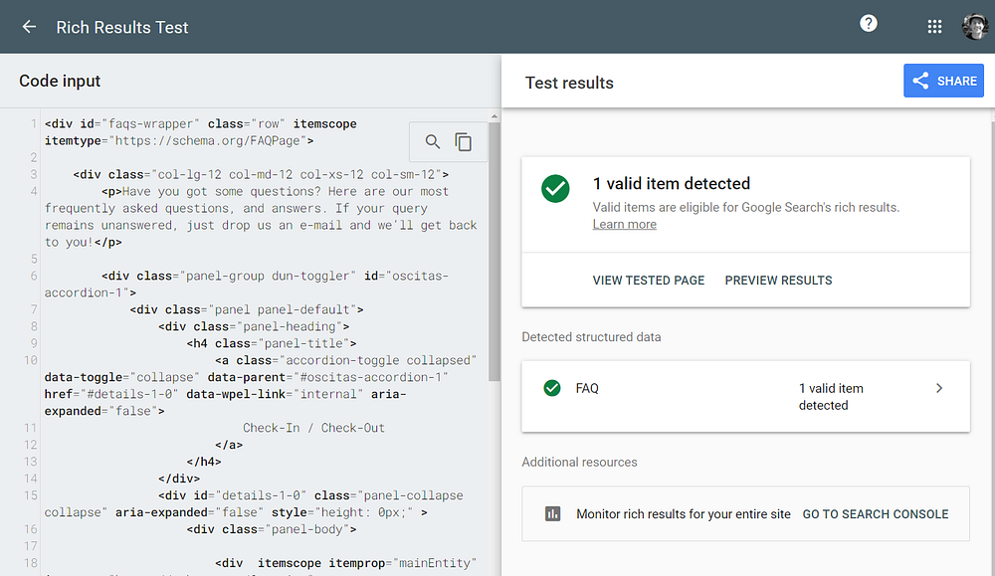
Task: Click the Rich Results Test title
Action: point(122,27)
